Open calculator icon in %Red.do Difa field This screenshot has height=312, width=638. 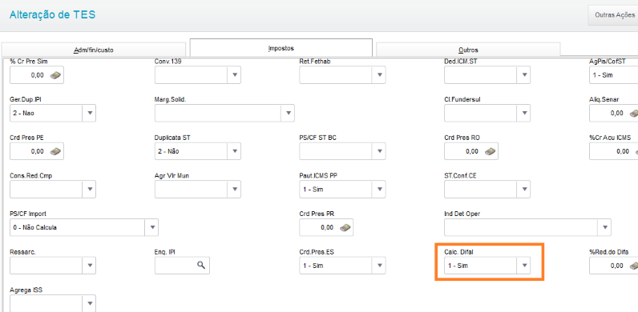coord(633,266)
